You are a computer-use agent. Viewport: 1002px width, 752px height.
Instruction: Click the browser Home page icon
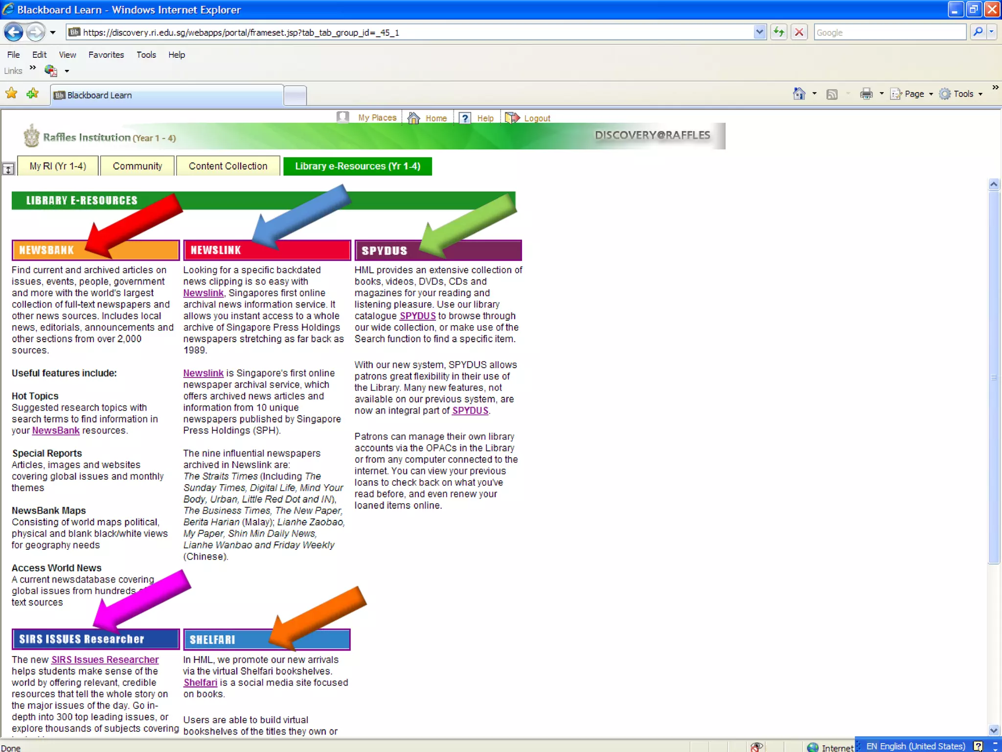799,94
